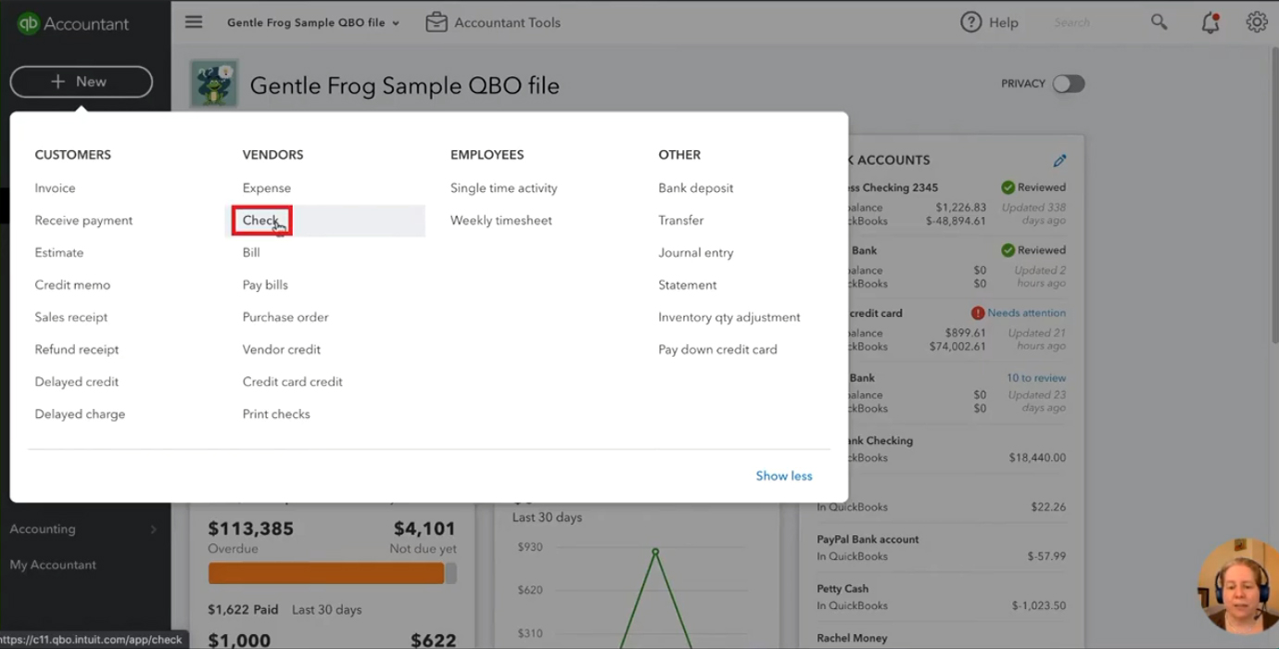
Task: Select Delayed credit
Action: coord(77,382)
